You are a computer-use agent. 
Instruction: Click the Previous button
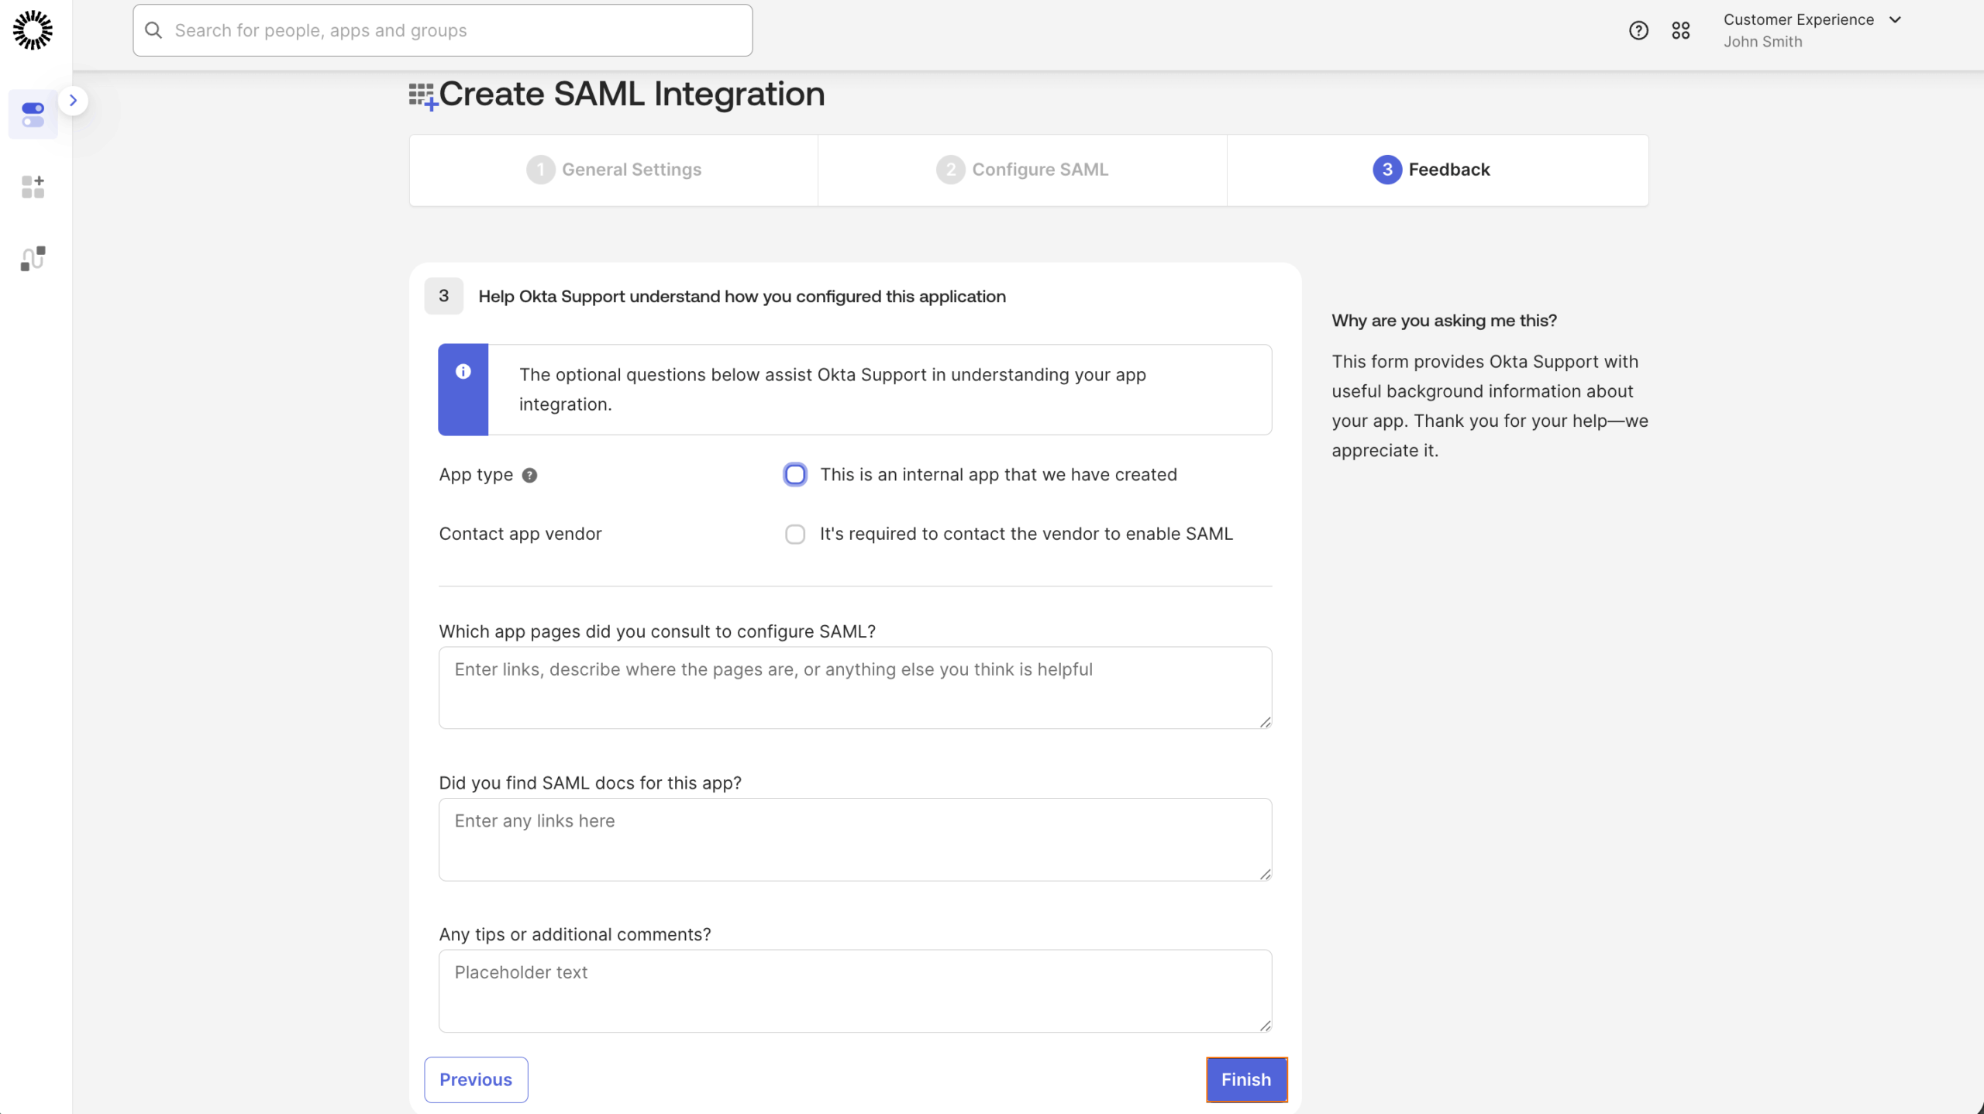475,1079
